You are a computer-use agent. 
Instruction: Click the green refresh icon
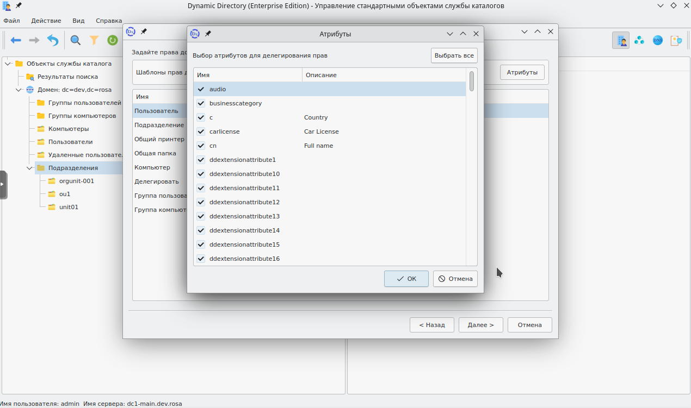point(113,40)
